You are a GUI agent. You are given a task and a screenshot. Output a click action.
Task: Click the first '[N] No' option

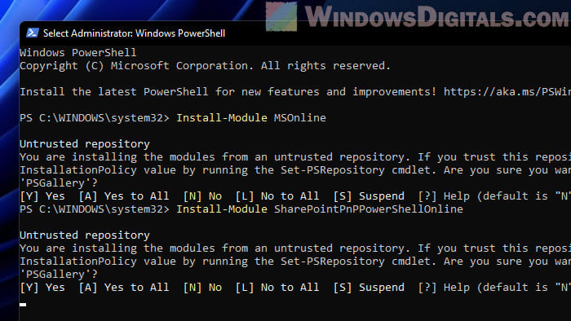[202, 196]
